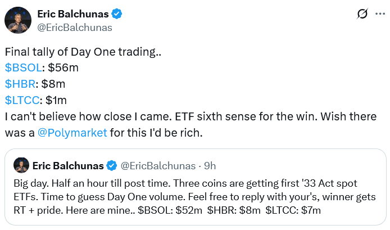Click the @EricBalchunas handle under main name
The width and height of the screenshot is (390, 230).
pos(74,27)
